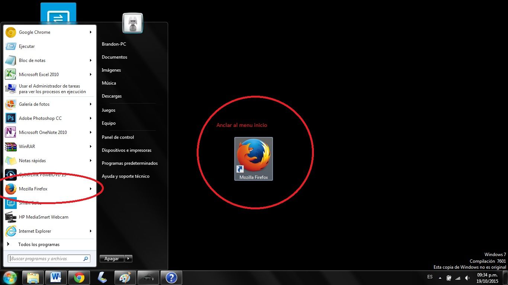Open the Help icon in the taskbar

171,278
